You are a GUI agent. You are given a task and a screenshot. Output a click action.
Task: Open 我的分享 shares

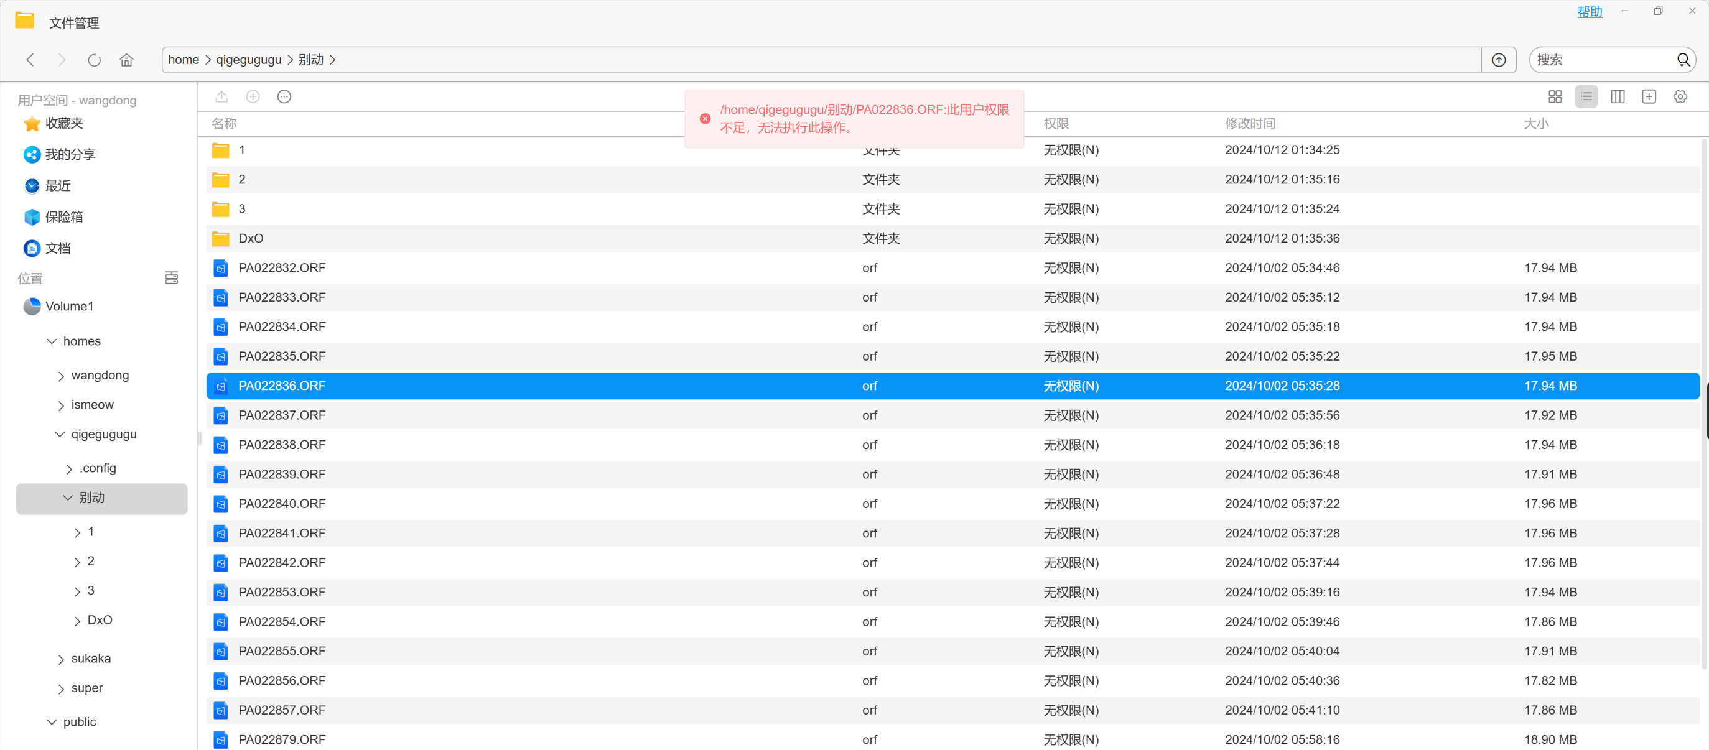[x=70, y=154]
